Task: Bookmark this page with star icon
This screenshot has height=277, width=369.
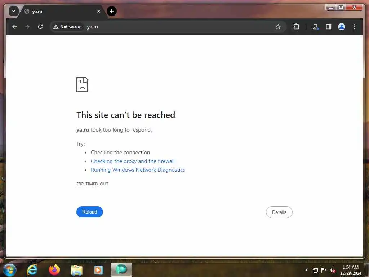Action: (x=278, y=27)
